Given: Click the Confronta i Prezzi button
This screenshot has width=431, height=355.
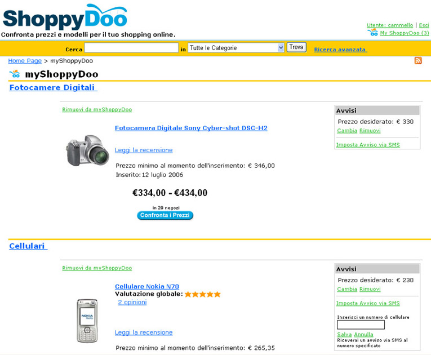Looking at the screenshot, I should 165,215.
